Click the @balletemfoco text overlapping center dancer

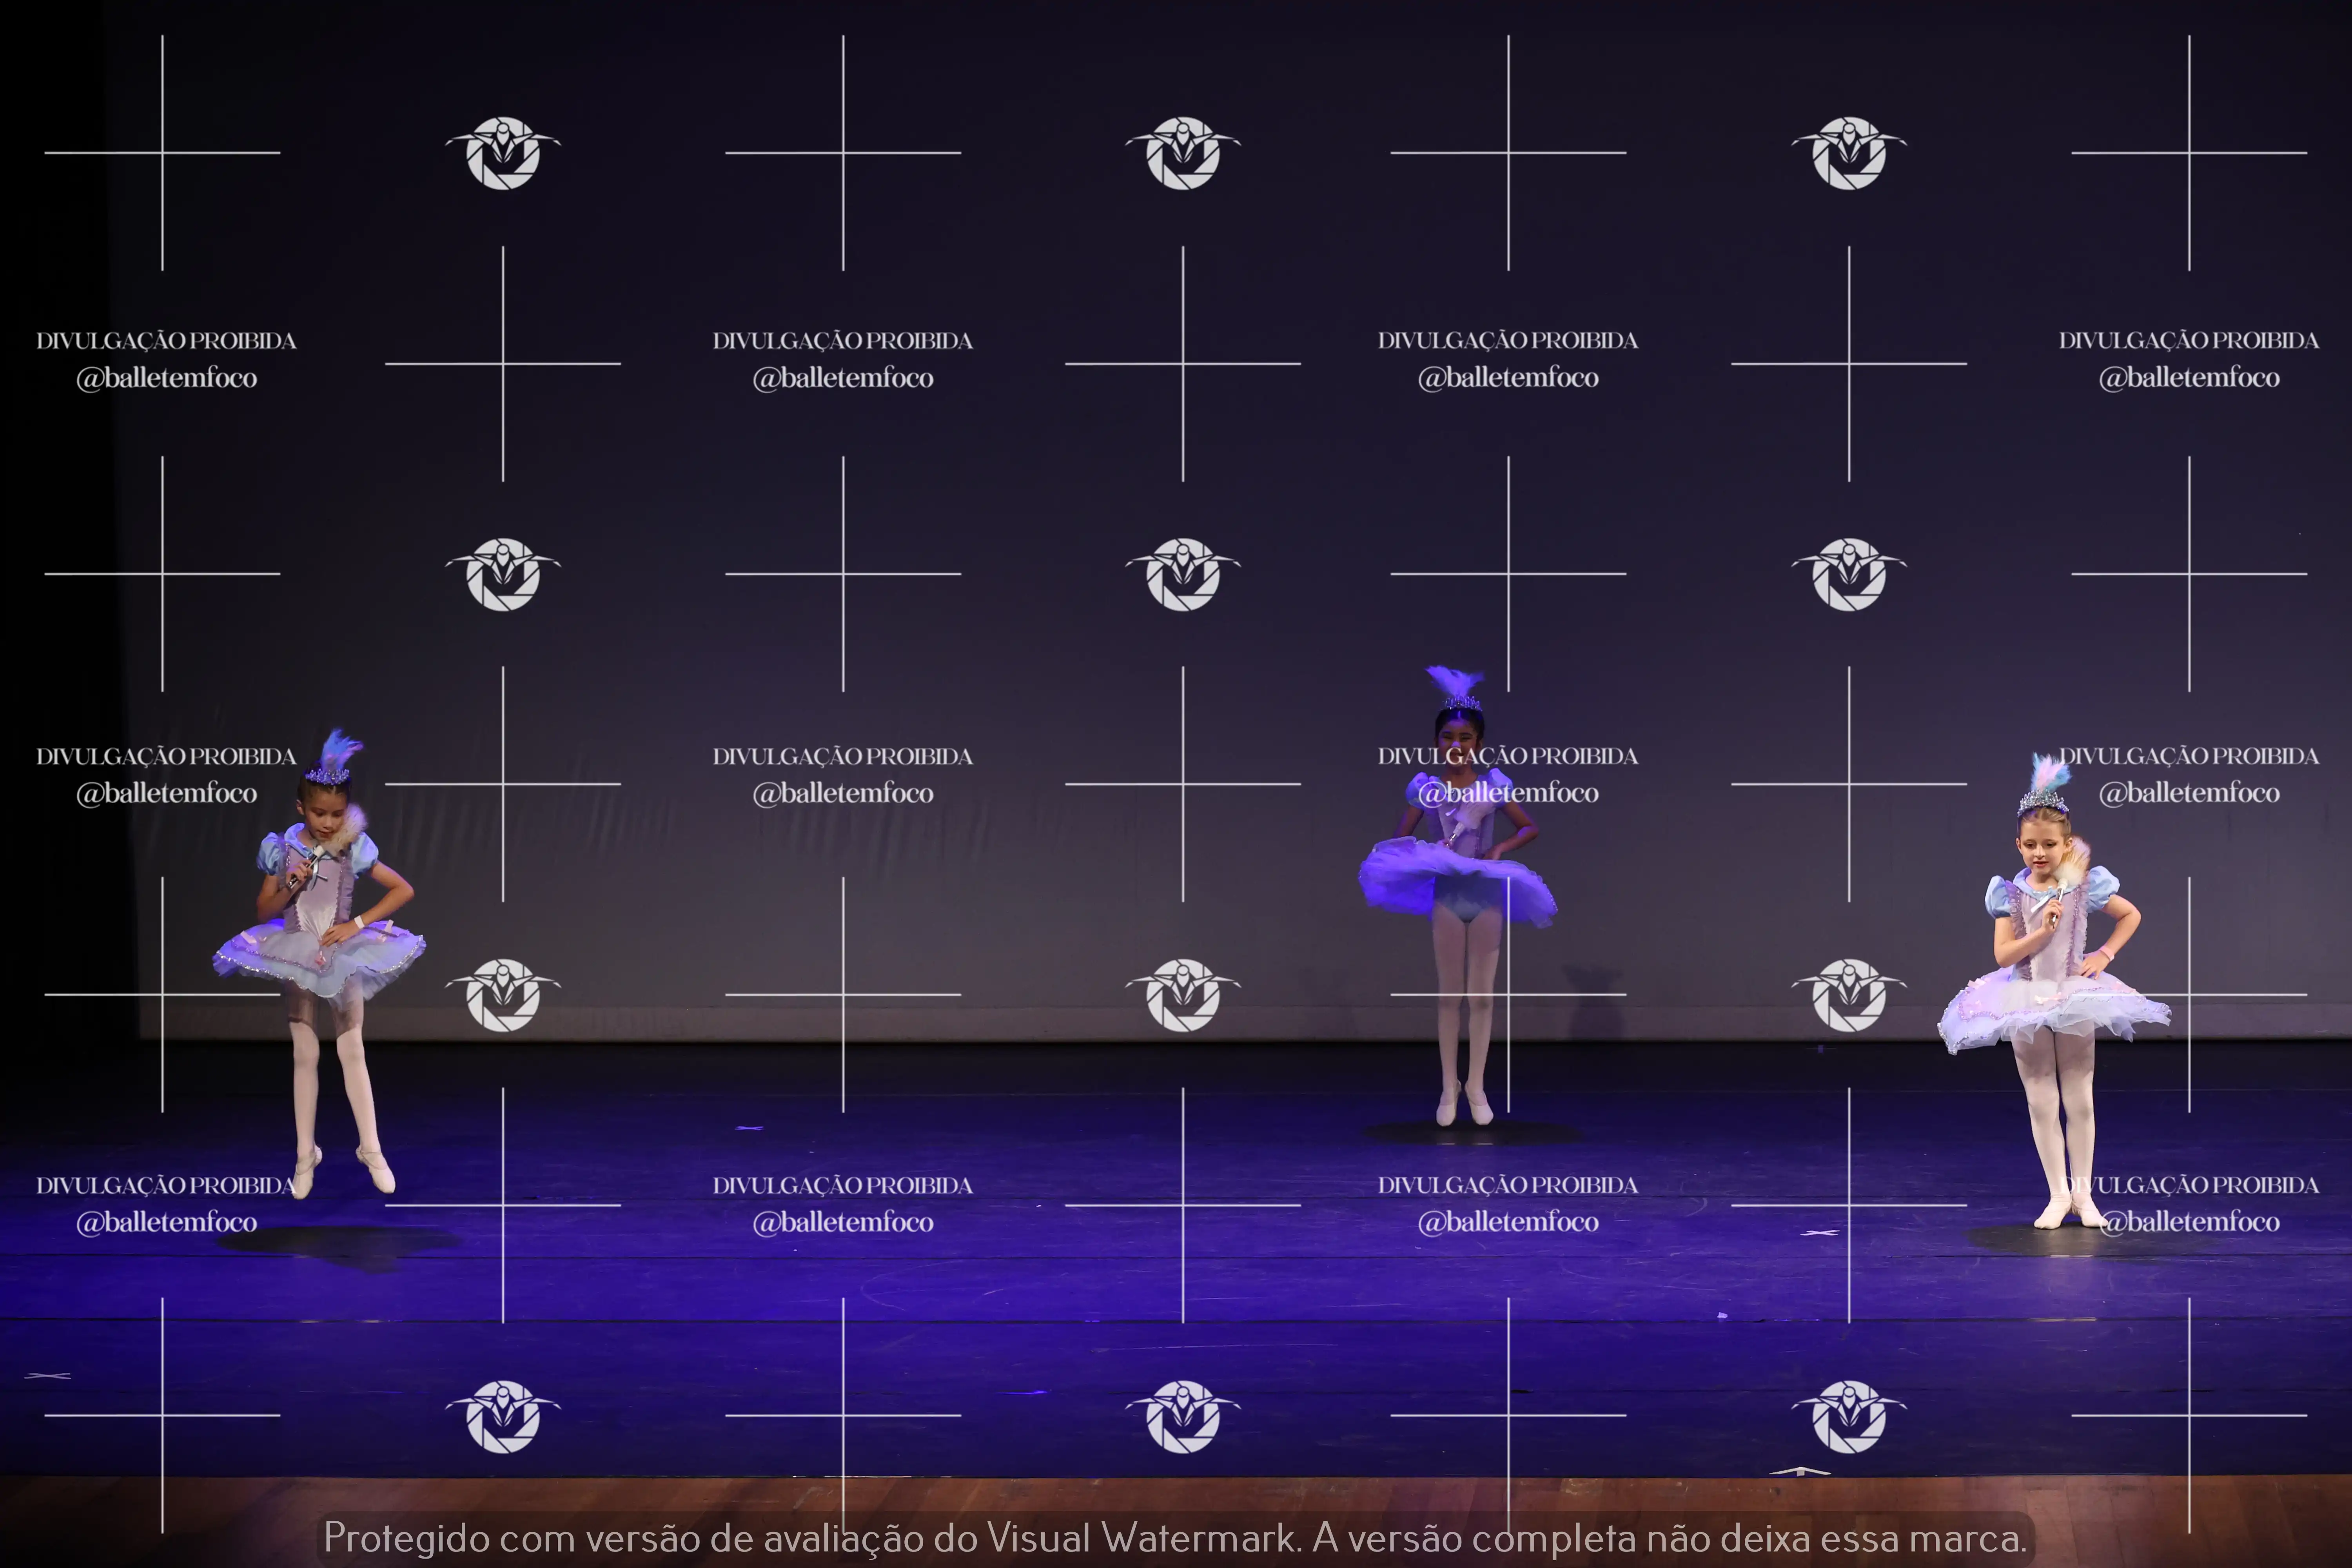click(x=1508, y=793)
